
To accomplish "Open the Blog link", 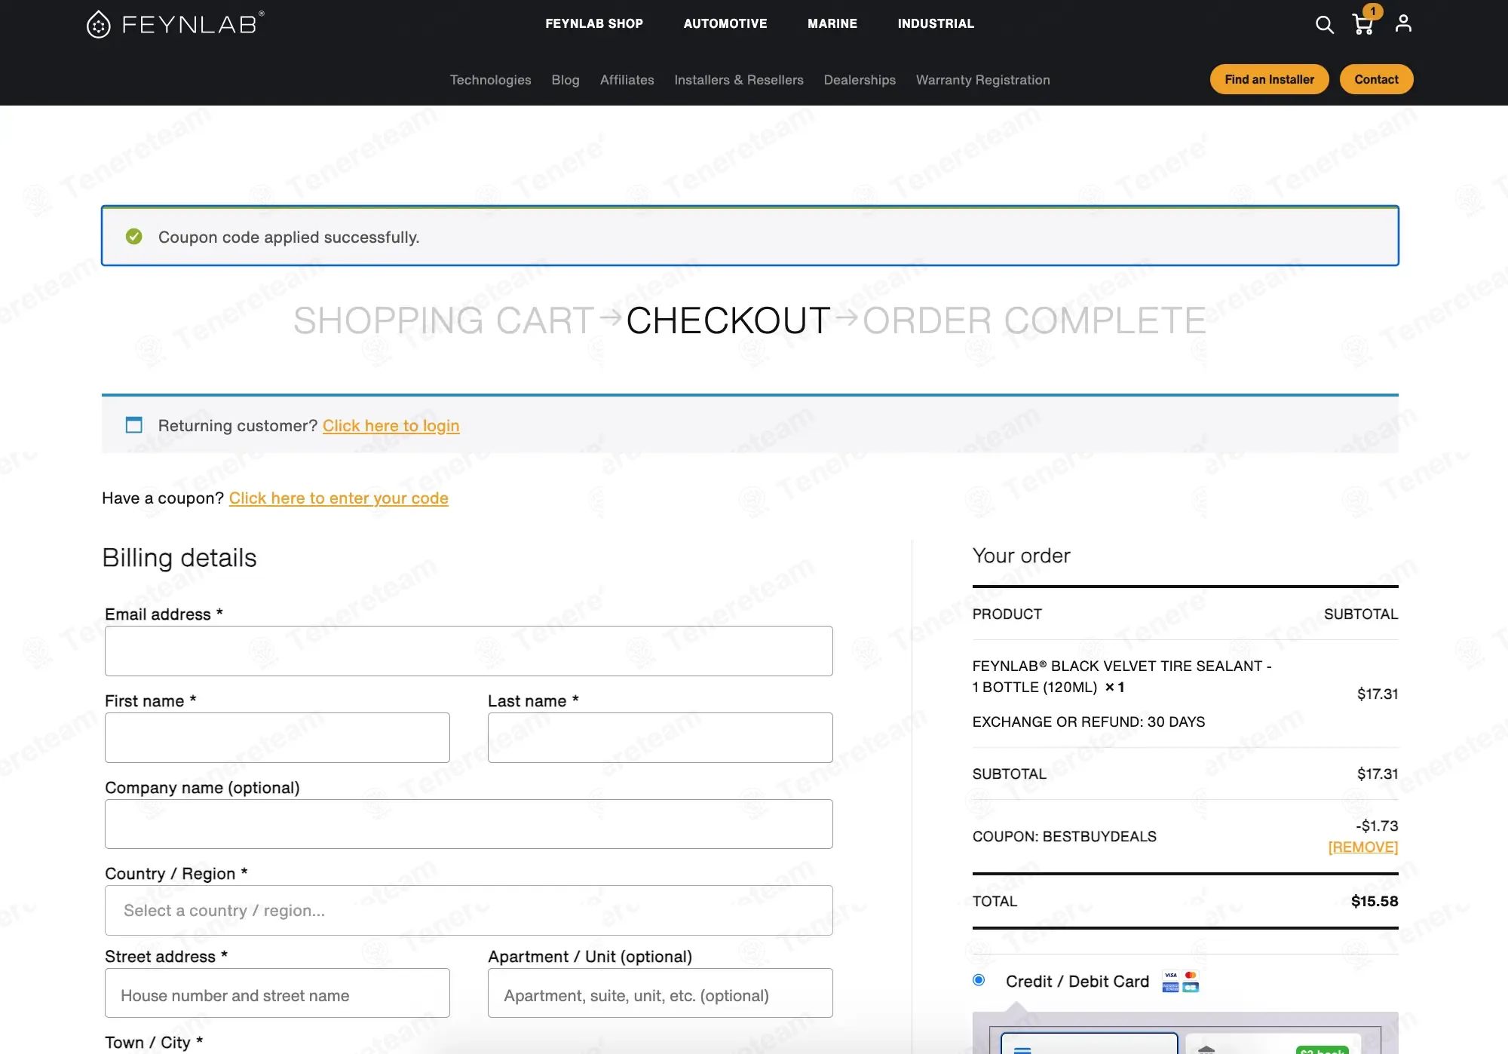I will [565, 80].
